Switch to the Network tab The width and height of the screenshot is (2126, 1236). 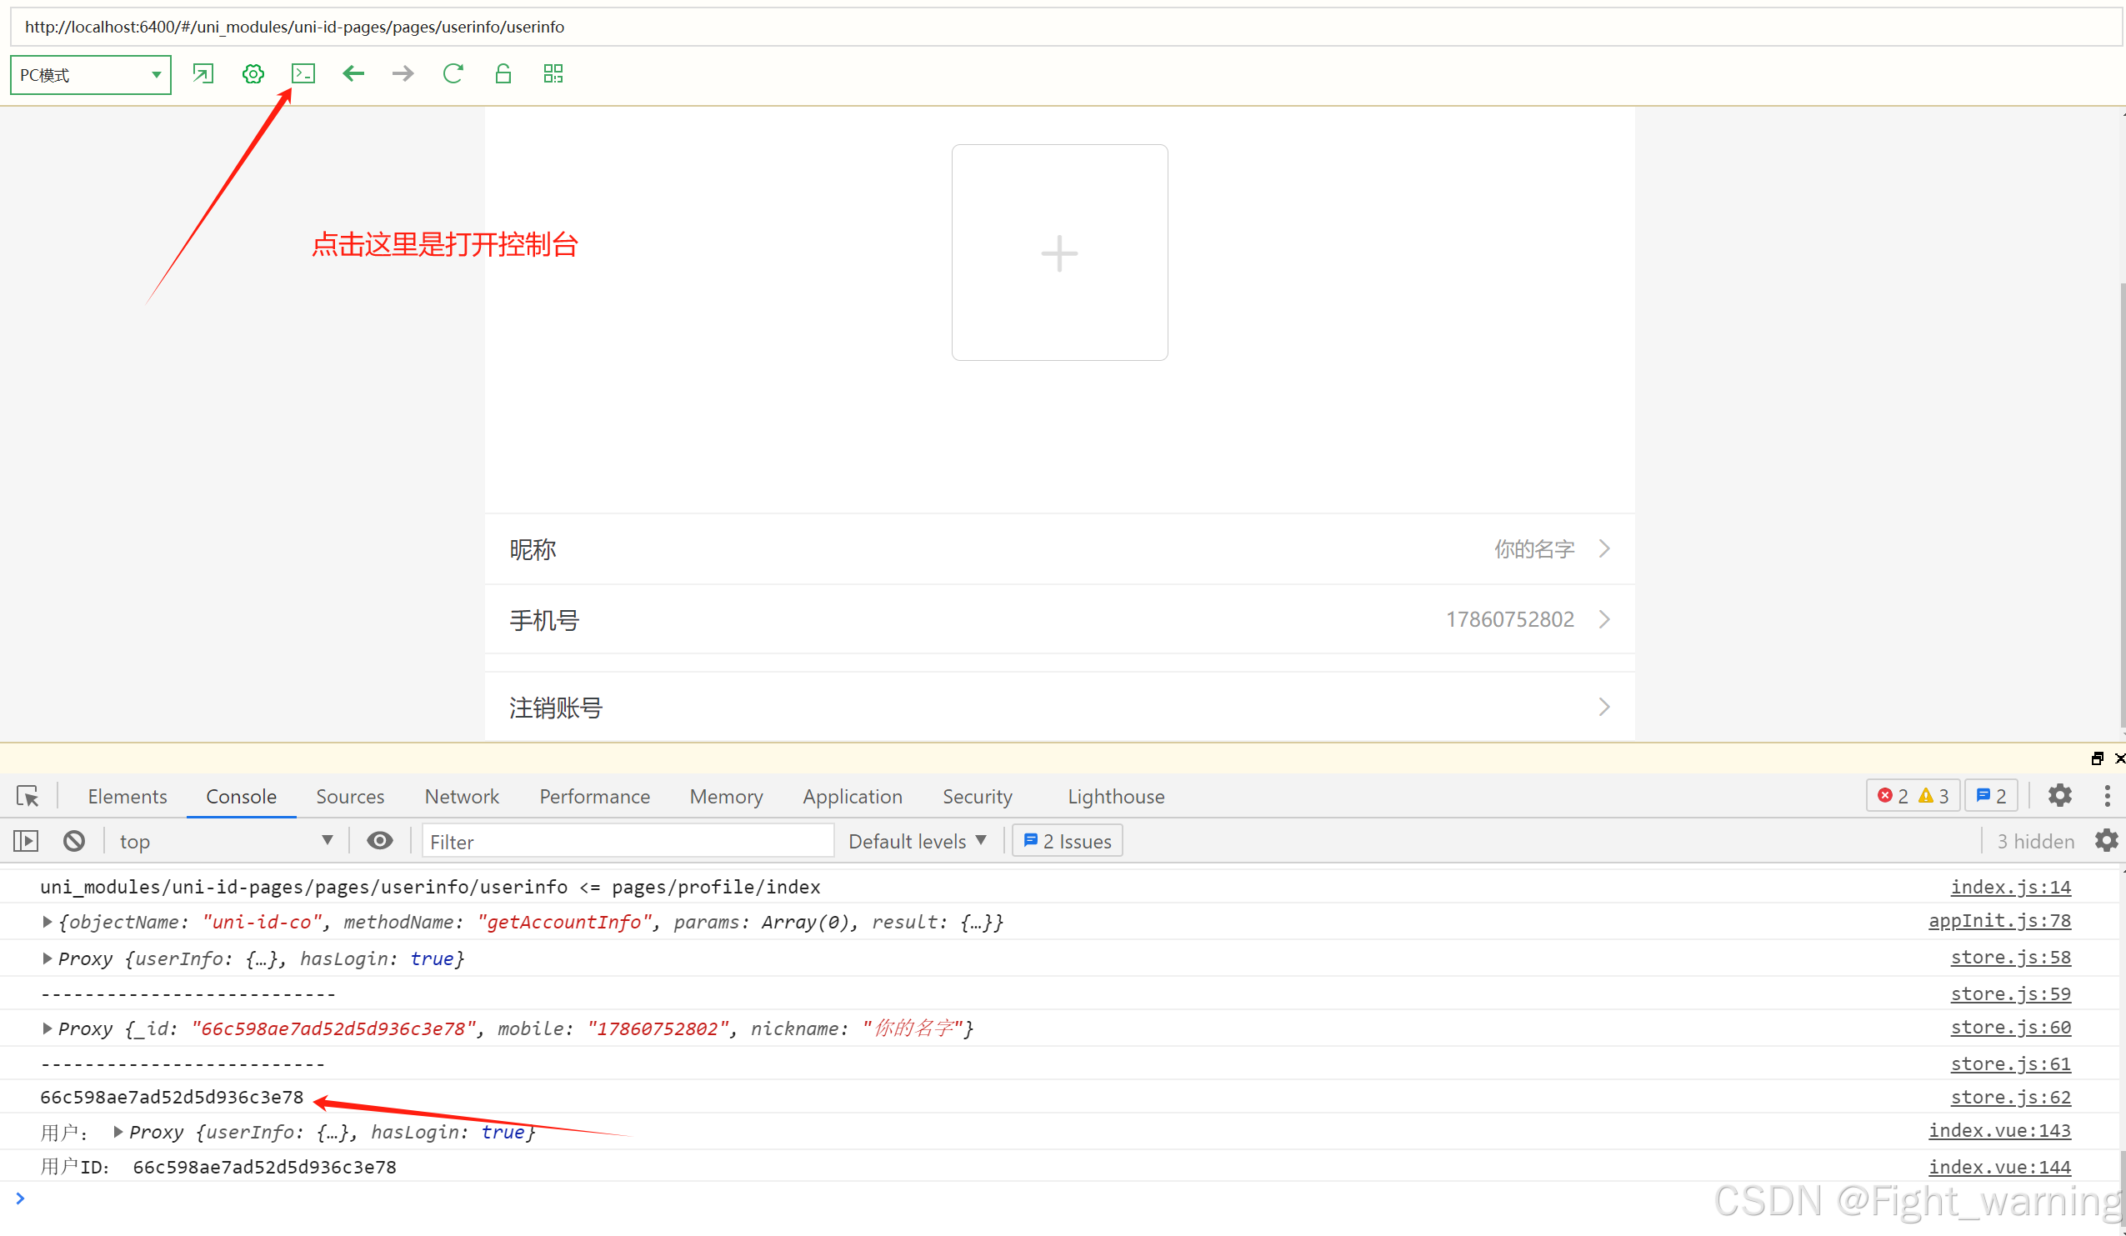click(x=462, y=797)
